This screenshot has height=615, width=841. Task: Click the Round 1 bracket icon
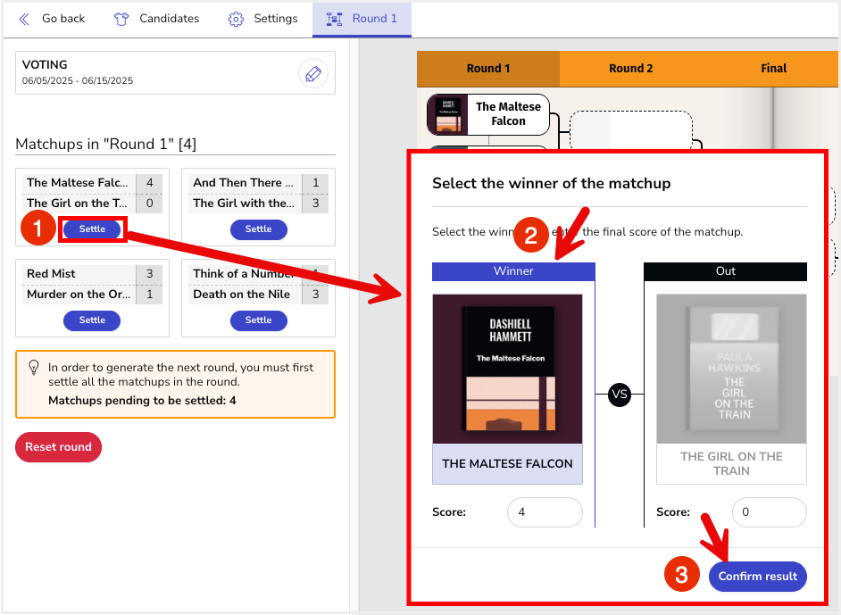pyautogui.click(x=334, y=20)
